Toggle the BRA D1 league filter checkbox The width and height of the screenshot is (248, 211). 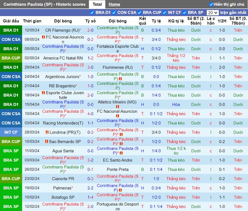(x=92, y=13)
